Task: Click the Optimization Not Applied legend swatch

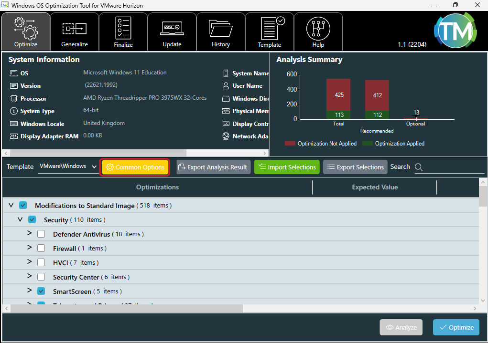Action: (290, 144)
